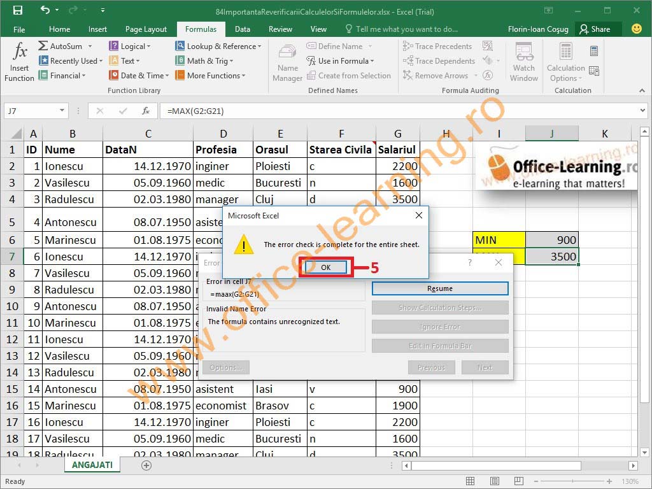The height and width of the screenshot is (489, 652).
Task: Click the Select All corner triangle
Action: pos(15,134)
